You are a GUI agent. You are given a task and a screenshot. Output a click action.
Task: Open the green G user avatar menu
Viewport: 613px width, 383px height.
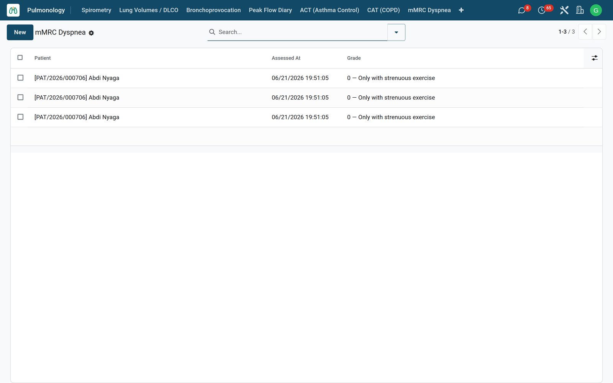click(x=596, y=10)
